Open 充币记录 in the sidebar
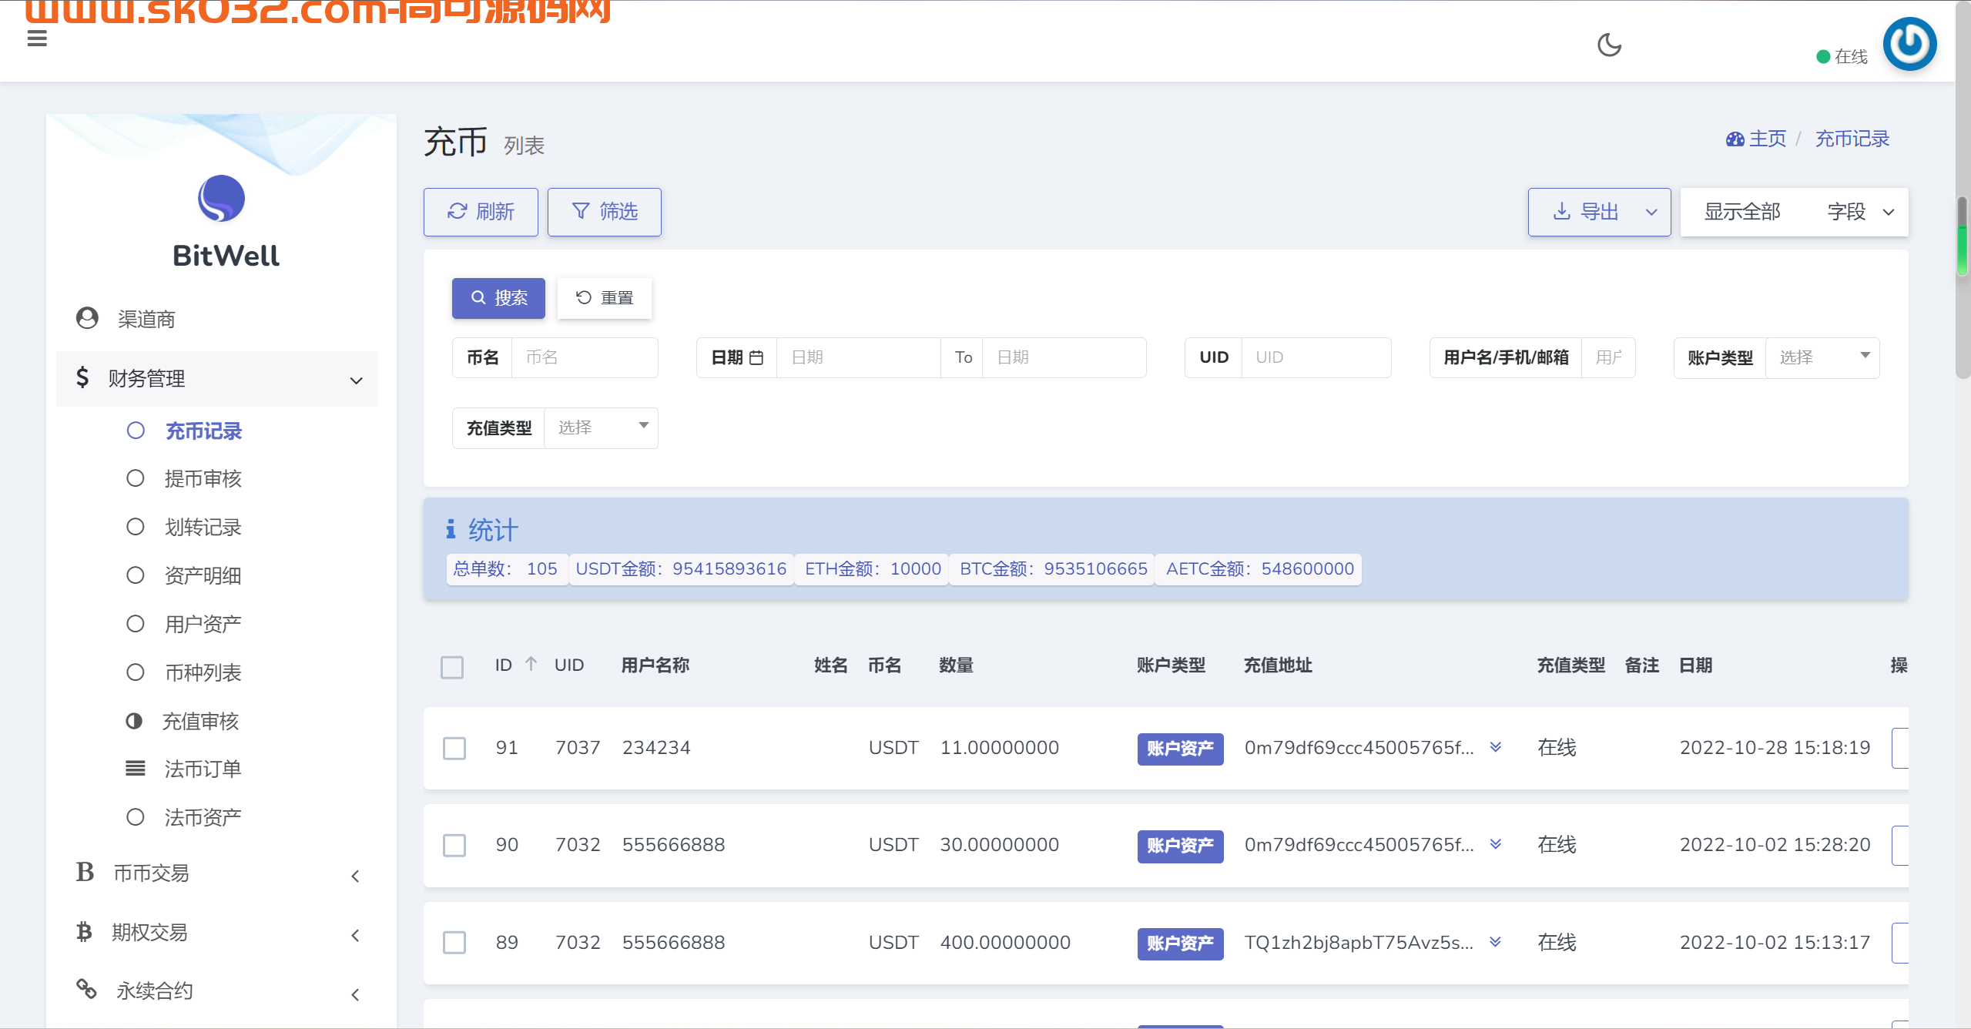The height and width of the screenshot is (1029, 1971). (x=203, y=431)
